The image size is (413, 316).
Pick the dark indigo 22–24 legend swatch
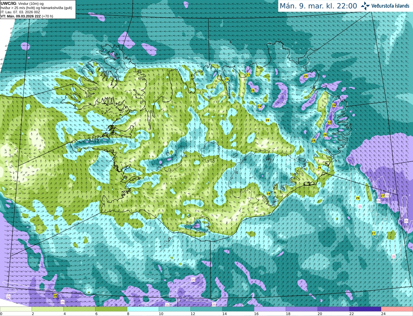pos(365,309)
